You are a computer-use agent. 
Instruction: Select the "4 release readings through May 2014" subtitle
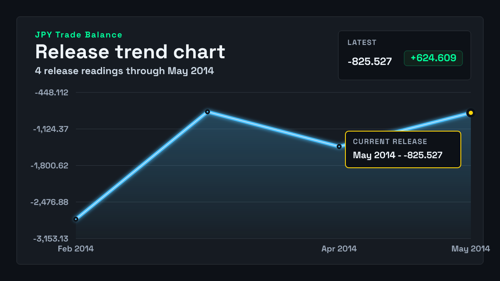pos(124,71)
